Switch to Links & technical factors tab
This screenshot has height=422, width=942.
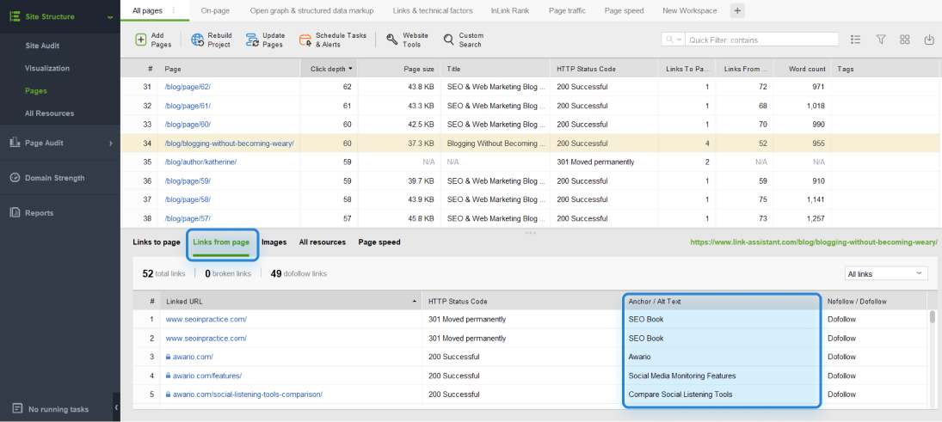[x=432, y=10]
